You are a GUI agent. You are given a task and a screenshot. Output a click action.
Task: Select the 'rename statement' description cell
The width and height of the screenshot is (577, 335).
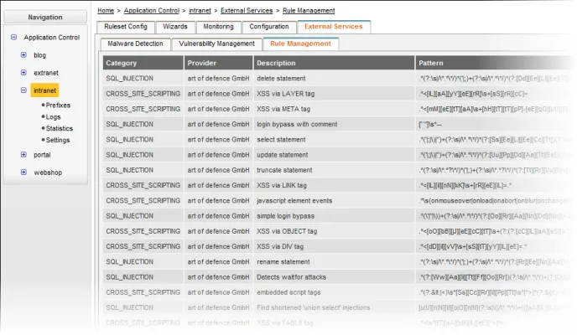click(334, 262)
